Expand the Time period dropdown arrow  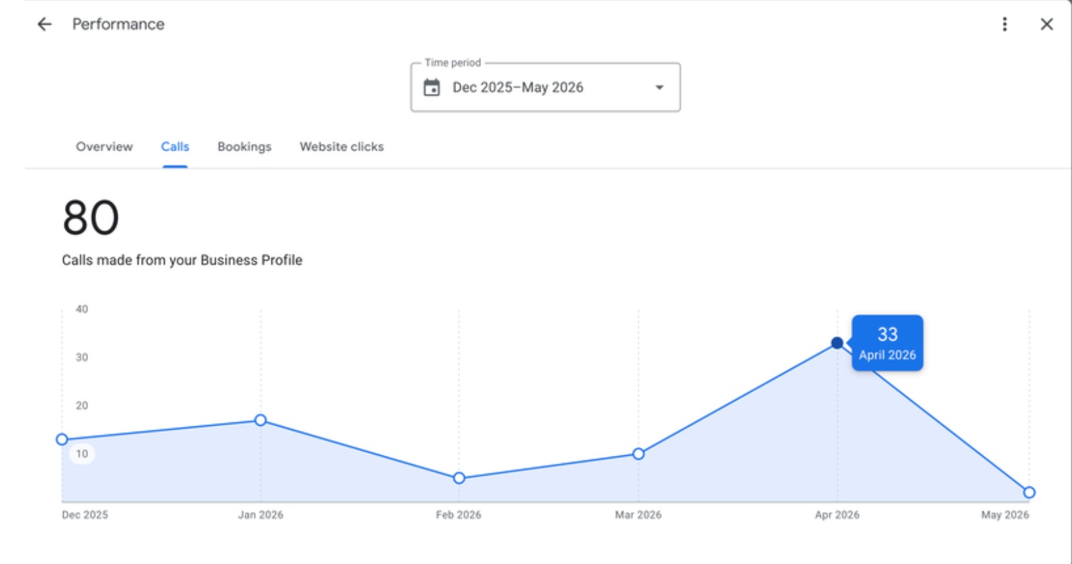coord(660,87)
